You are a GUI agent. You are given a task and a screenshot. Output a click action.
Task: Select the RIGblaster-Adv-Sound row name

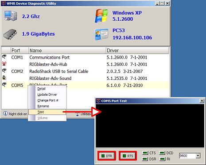tap(51, 78)
